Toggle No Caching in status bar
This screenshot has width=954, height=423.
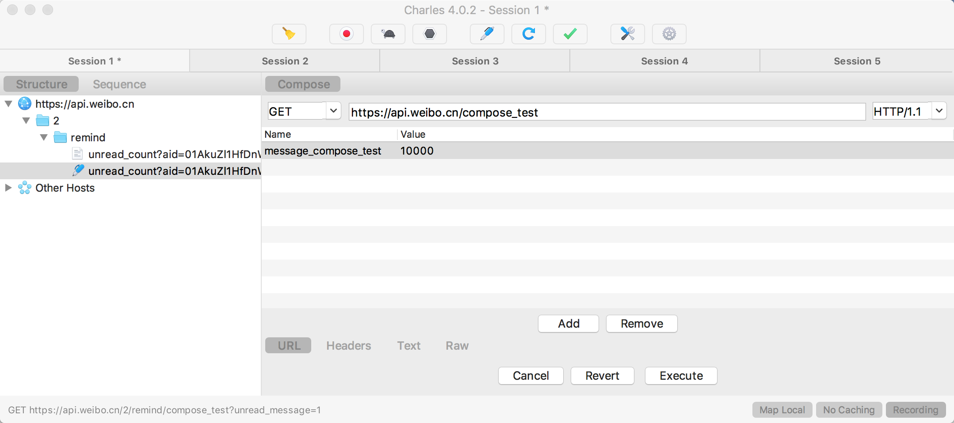click(x=849, y=410)
